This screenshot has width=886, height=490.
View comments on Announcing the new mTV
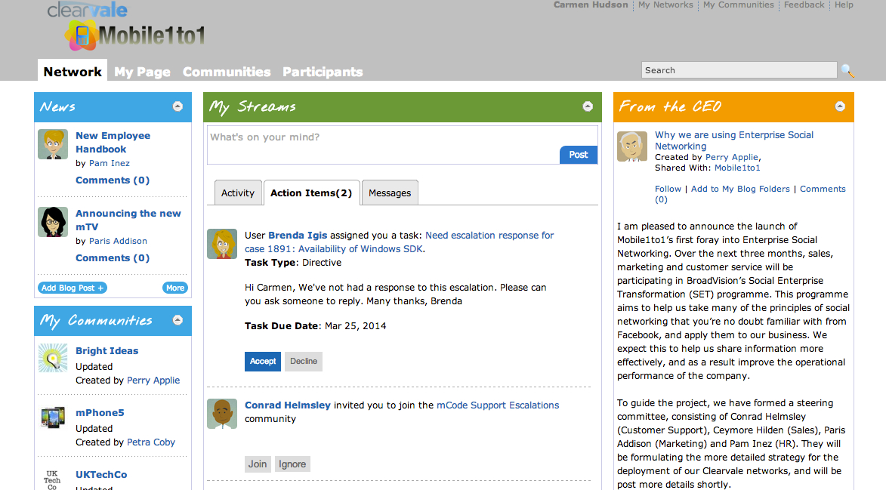[113, 258]
